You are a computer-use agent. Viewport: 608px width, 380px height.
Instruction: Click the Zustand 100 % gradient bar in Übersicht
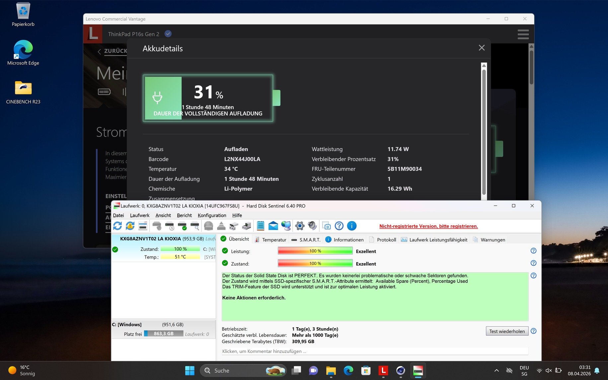click(315, 264)
